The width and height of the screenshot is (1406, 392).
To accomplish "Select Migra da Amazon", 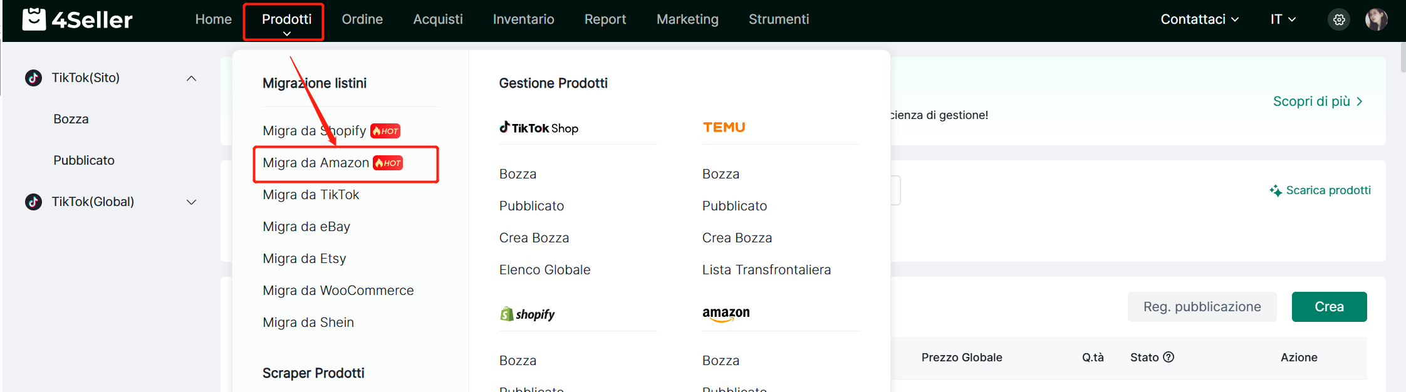I will pyautogui.click(x=316, y=163).
